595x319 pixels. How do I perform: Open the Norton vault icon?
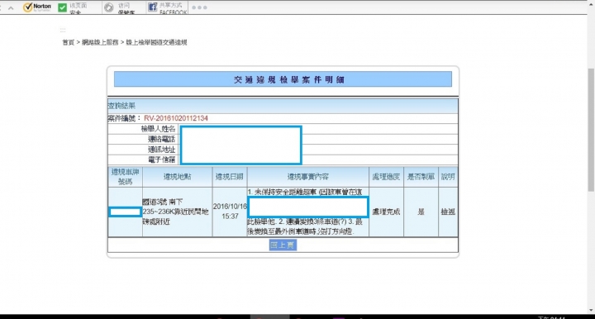[109, 7]
